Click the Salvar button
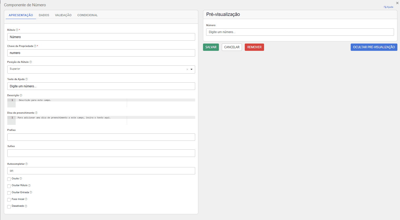This screenshot has width=400, height=220. [x=211, y=47]
